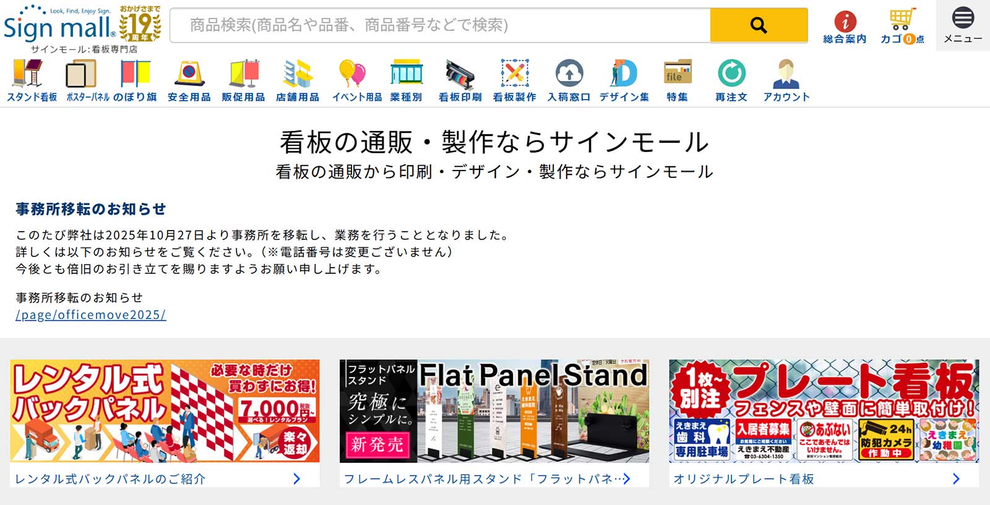The height and width of the screenshot is (505, 990).
Task: Open the プレート看板 banner image
Action: pyautogui.click(x=824, y=411)
